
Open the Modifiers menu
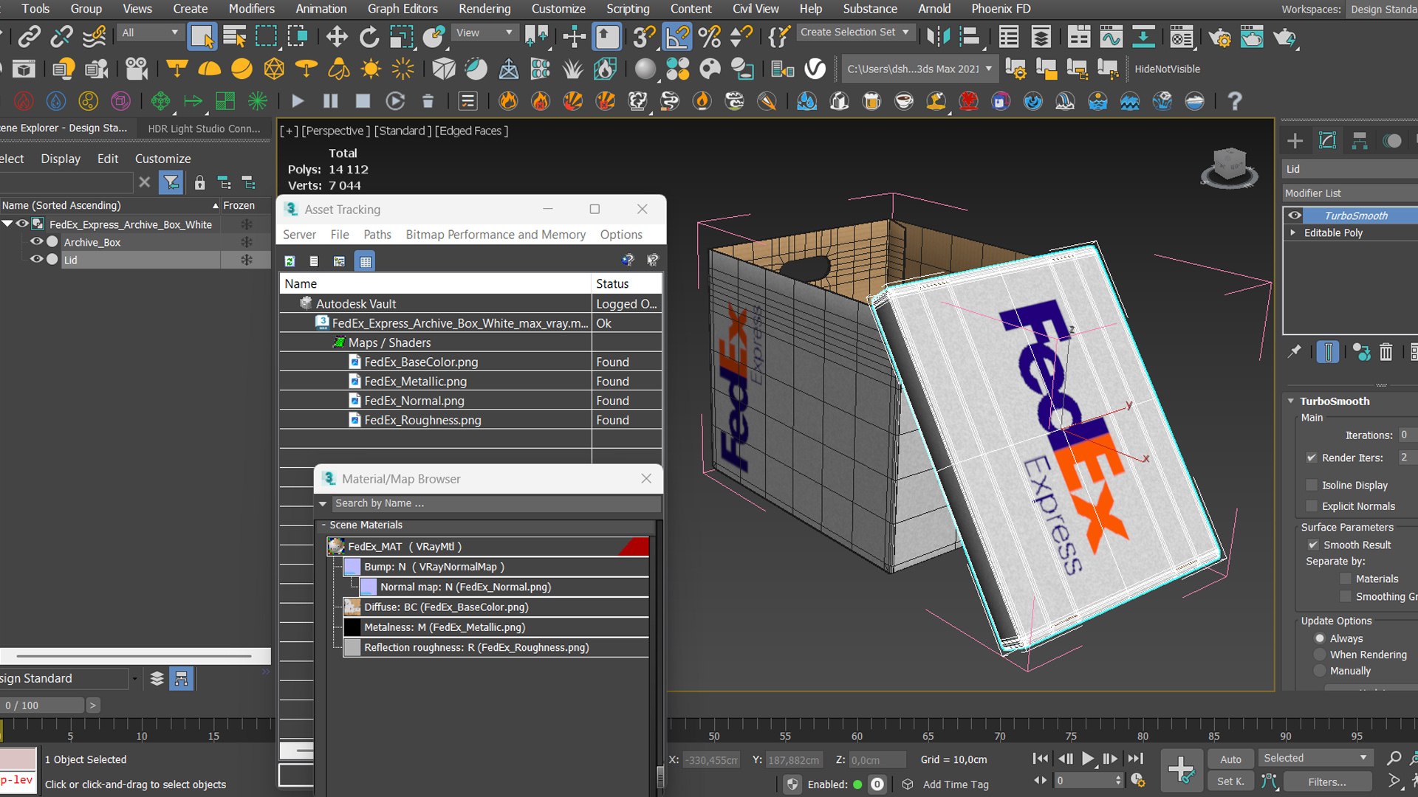251,9
